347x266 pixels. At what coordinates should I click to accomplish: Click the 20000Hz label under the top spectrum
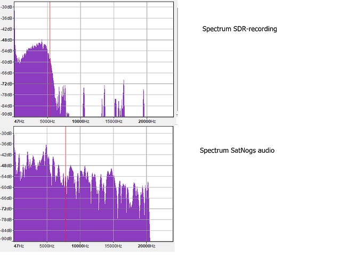(x=147, y=121)
